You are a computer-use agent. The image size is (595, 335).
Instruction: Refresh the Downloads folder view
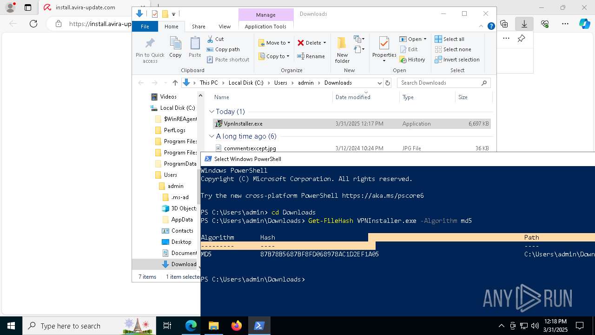(x=388, y=83)
